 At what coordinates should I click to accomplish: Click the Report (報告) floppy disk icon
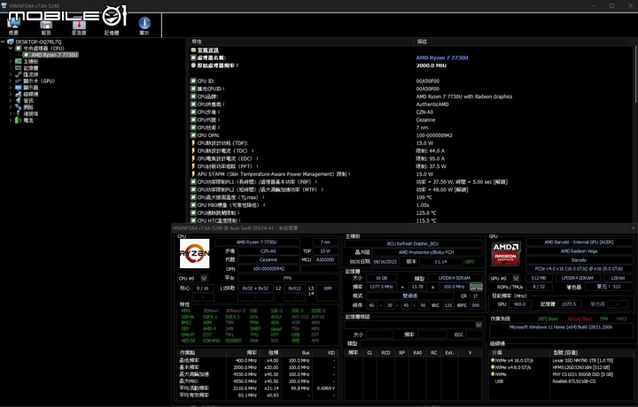pos(46,25)
